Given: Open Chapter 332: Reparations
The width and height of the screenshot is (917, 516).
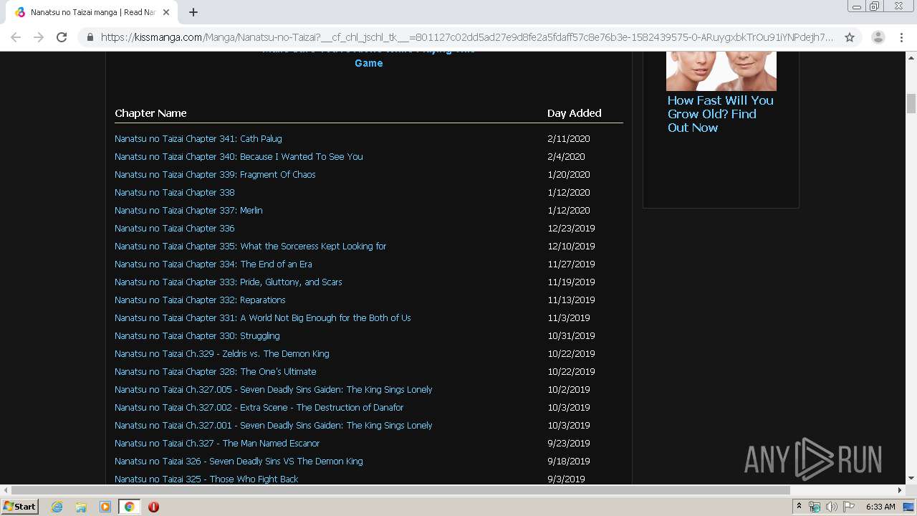Looking at the screenshot, I should (200, 300).
